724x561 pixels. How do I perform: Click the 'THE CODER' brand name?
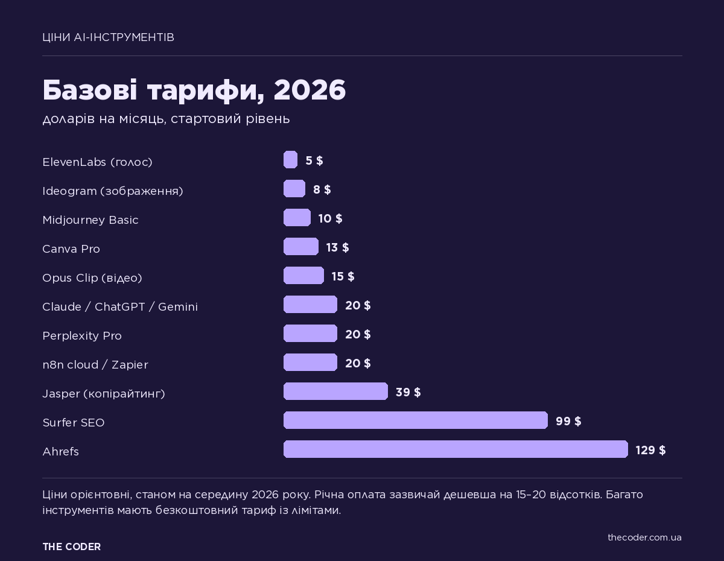[71, 547]
